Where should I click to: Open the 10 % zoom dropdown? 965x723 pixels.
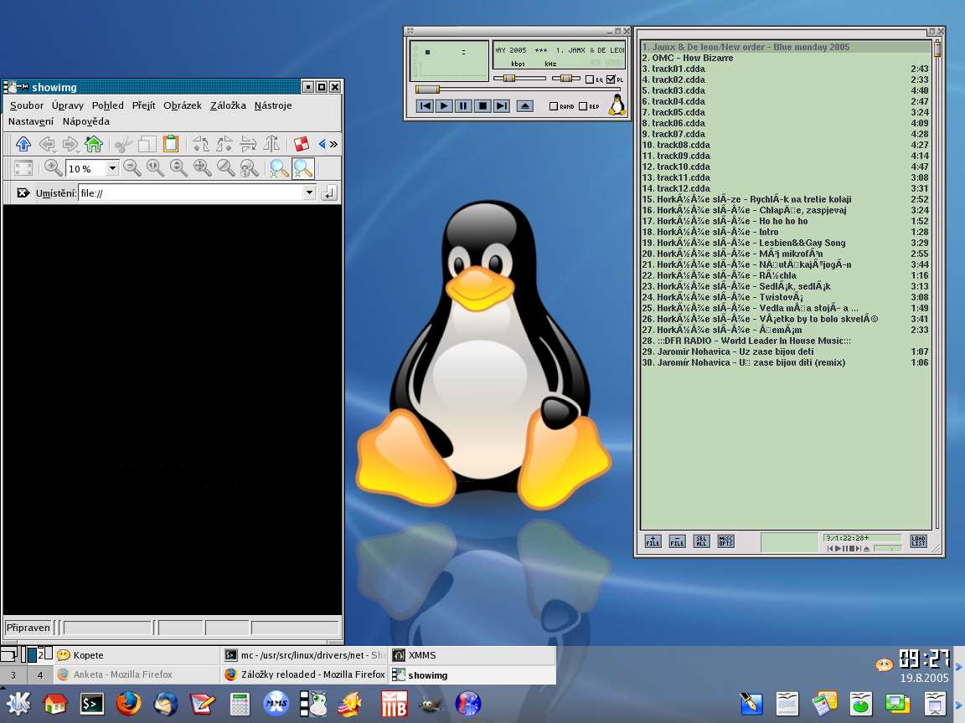[x=112, y=168]
